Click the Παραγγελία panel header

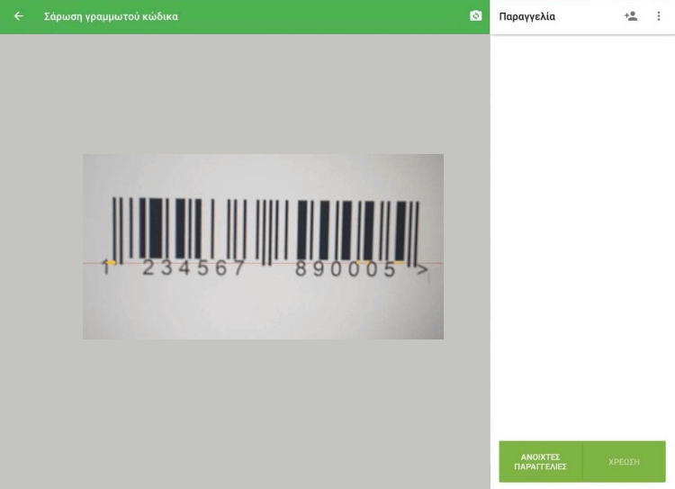[x=526, y=16]
